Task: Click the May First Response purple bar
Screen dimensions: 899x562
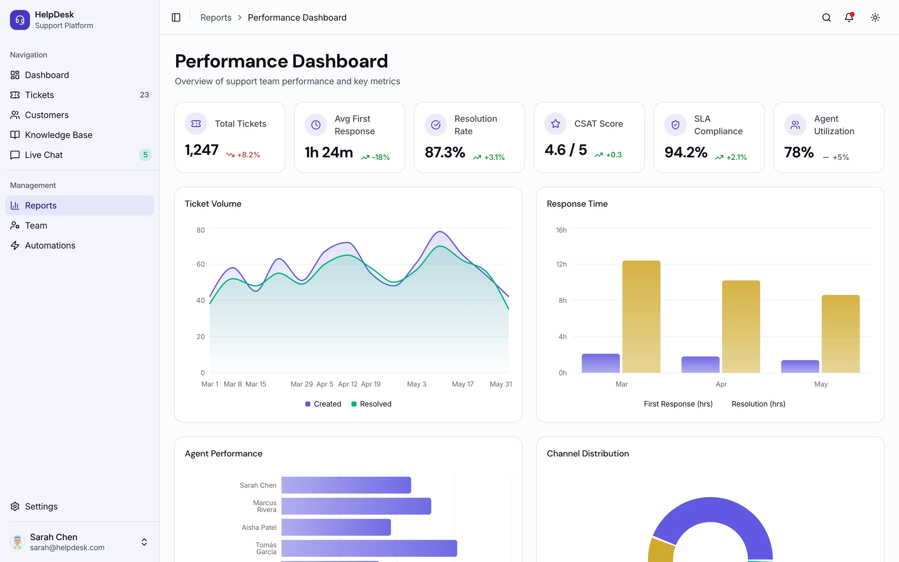Action: 800,367
